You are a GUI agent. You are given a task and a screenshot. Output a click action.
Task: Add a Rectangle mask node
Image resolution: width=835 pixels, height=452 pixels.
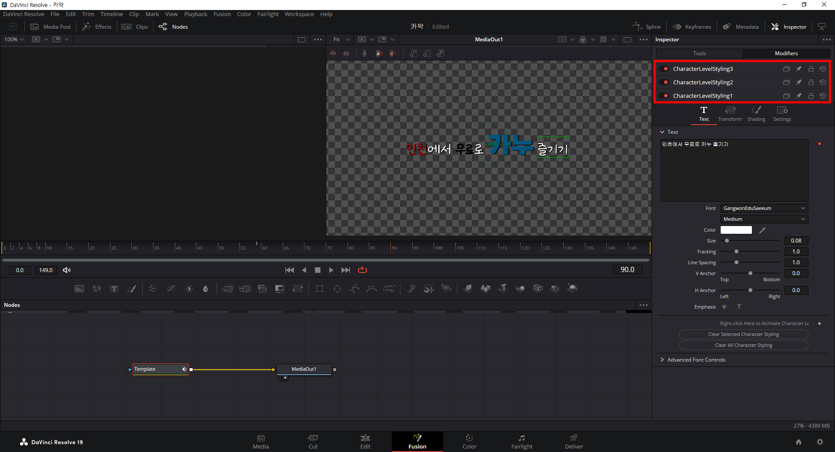[x=320, y=289]
